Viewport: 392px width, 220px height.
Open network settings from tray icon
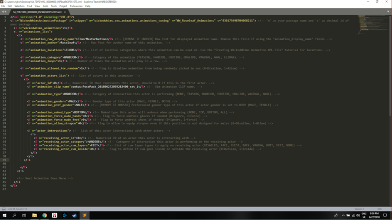(353, 215)
